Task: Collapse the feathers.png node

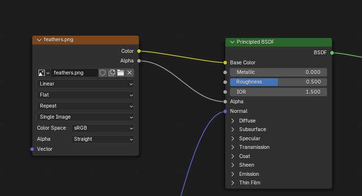Action: coord(39,40)
